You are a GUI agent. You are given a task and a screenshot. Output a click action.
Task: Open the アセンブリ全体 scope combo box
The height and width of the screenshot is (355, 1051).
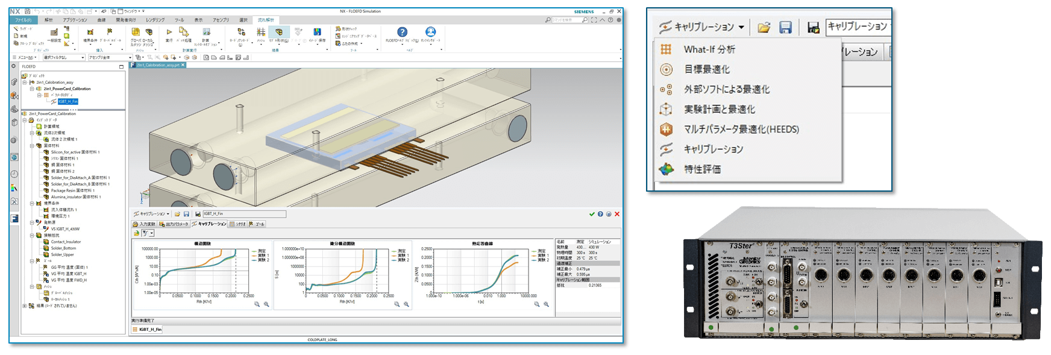click(109, 57)
